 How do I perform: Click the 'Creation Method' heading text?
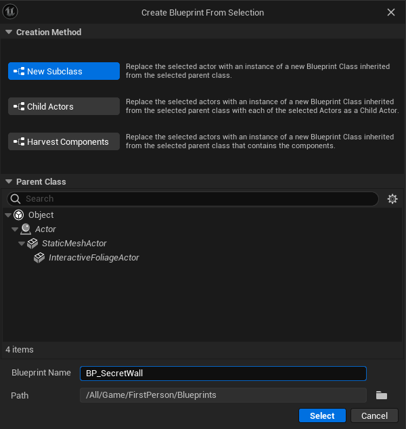point(49,32)
